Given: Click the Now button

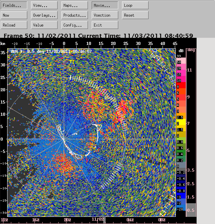Looking at the screenshot, I should coord(14,15).
